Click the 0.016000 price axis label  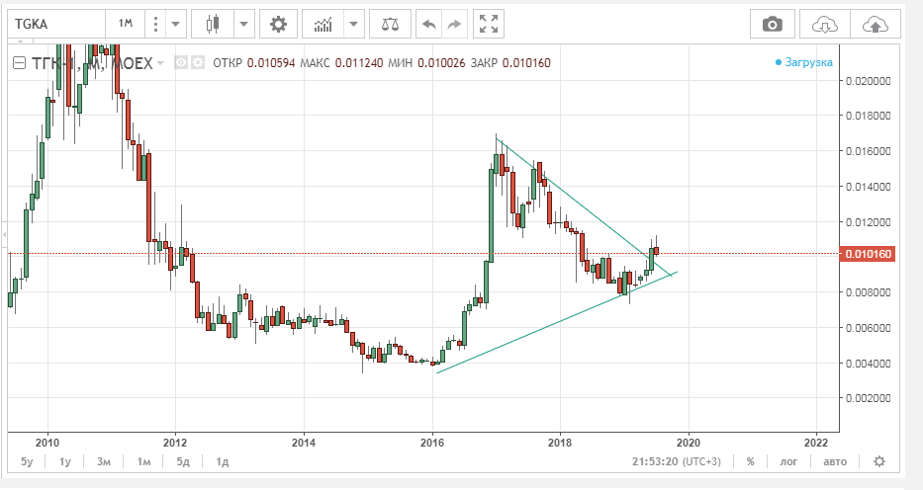tap(869, 151)
